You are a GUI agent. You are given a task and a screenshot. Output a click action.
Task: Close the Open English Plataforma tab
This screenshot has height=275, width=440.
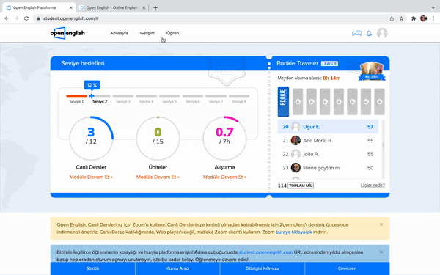point(70,7)
